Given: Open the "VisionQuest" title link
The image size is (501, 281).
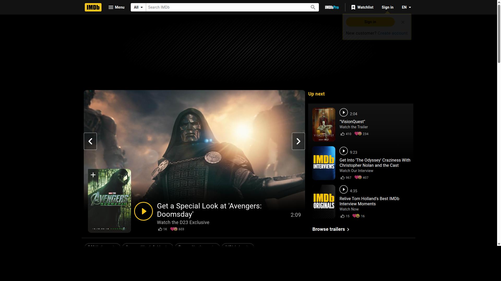Looking at the screenshot, I should (x=352, y=122).
